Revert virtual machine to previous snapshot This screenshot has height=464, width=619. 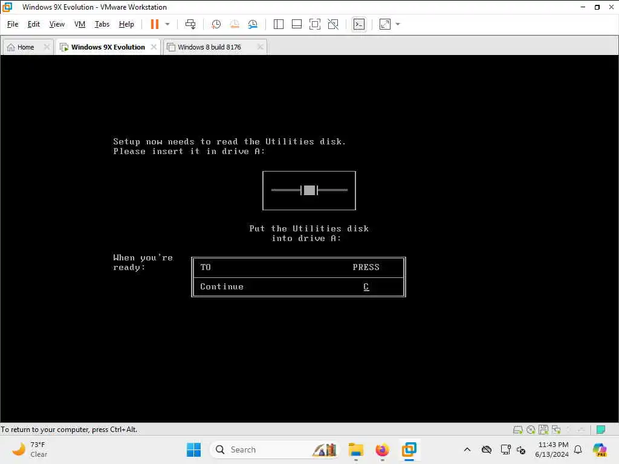(235, 24)
